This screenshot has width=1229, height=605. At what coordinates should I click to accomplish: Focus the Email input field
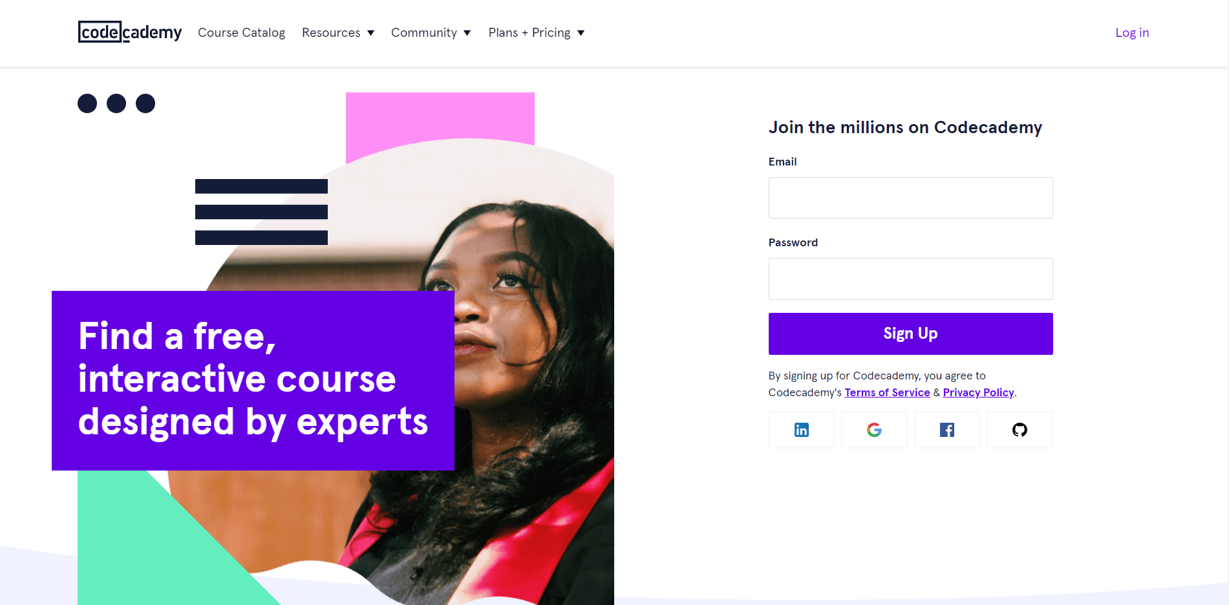(x=910, y=198)
